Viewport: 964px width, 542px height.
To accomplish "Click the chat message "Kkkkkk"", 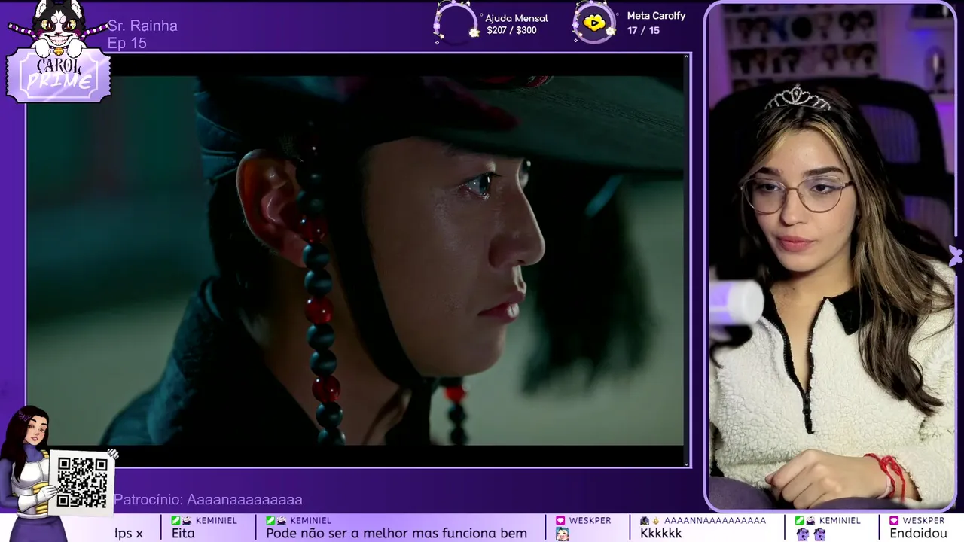I will click(660, 533).
